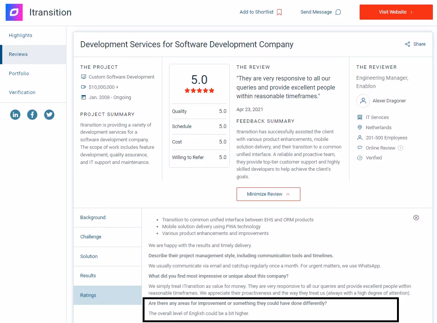Click the Alexei Dragoner reviewer name

pos(389,101)
